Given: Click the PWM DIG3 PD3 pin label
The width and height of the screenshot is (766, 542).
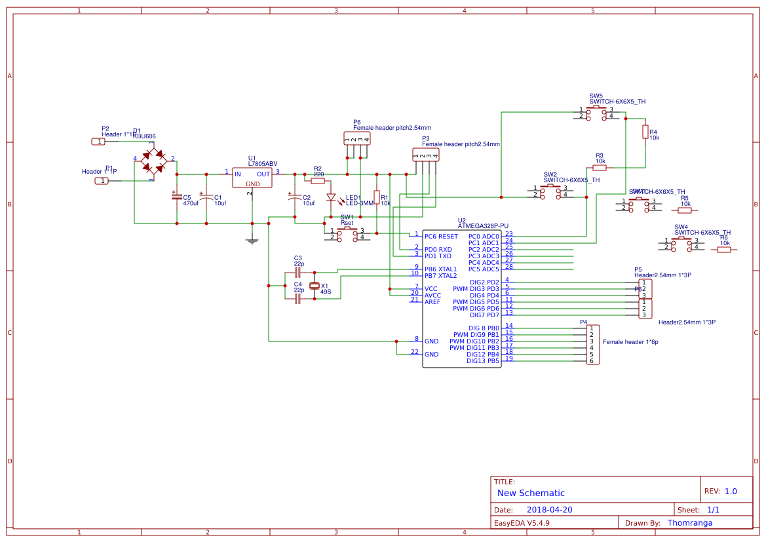Looking at the screenshot, I should click(x=476, y=289).
